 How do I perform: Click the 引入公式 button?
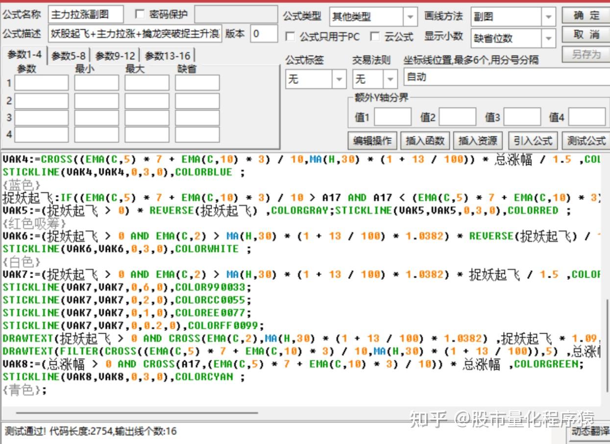point(533,141)
